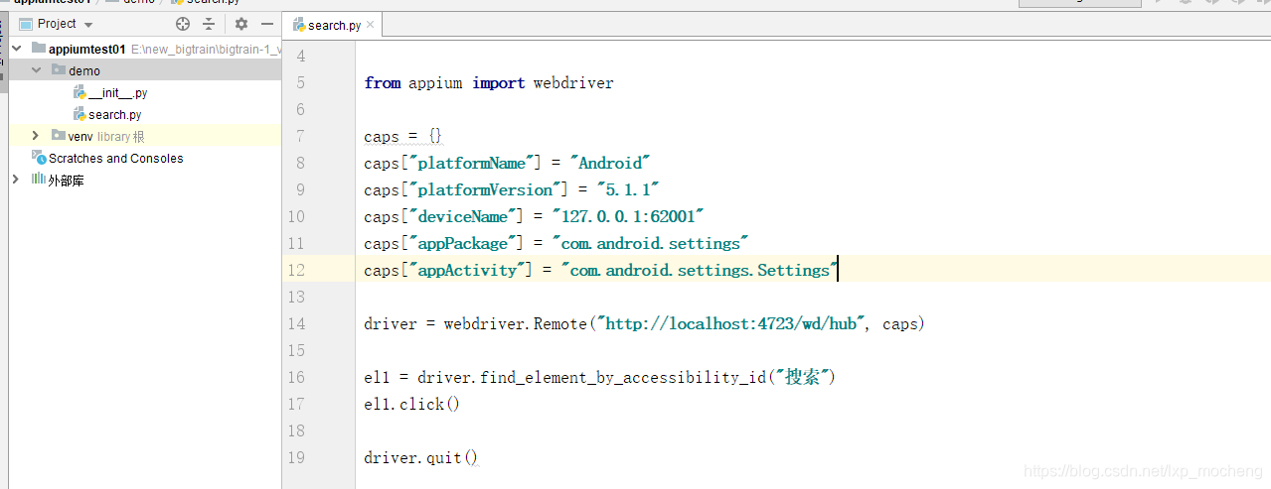Select appiumtest01 project root in tree
1271x489 pixels.
pyautogui.click(x=86, y=49)
